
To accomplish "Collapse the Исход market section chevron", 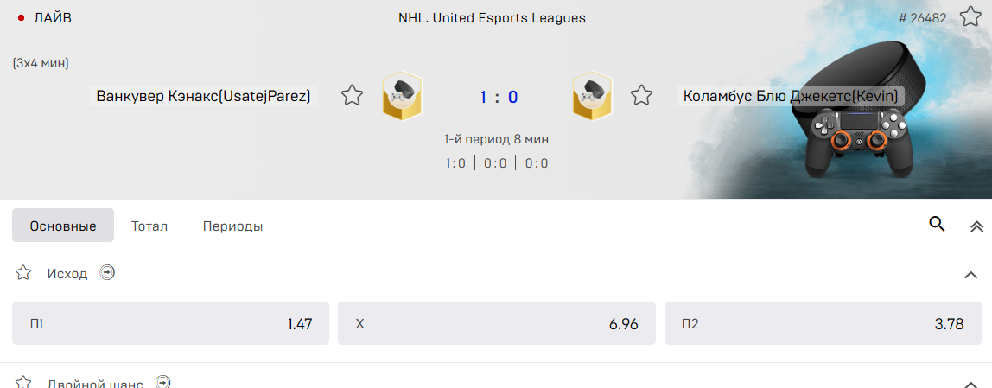I will coord(970,275).
